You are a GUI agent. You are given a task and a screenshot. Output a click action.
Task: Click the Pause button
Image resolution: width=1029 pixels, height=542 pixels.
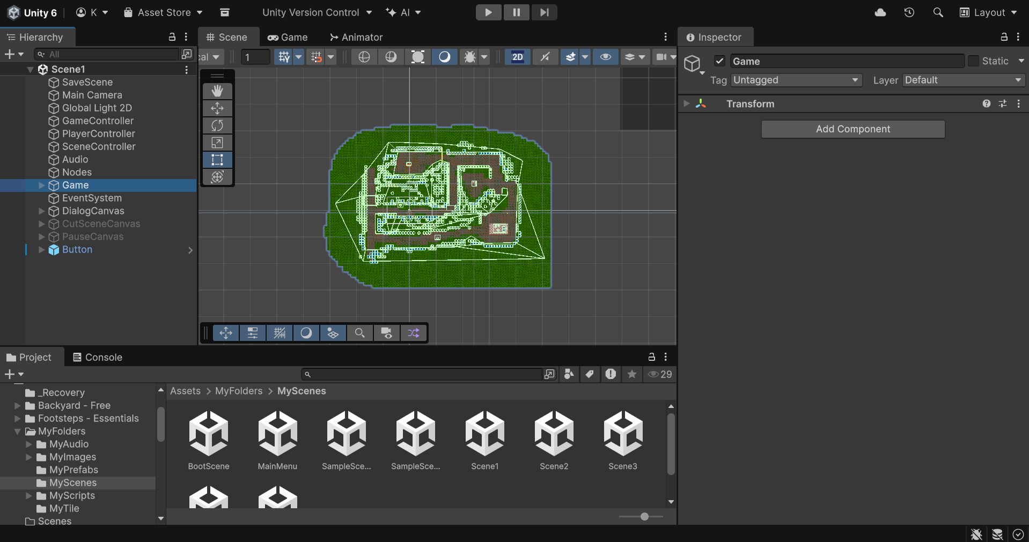(x=516, y=12)
